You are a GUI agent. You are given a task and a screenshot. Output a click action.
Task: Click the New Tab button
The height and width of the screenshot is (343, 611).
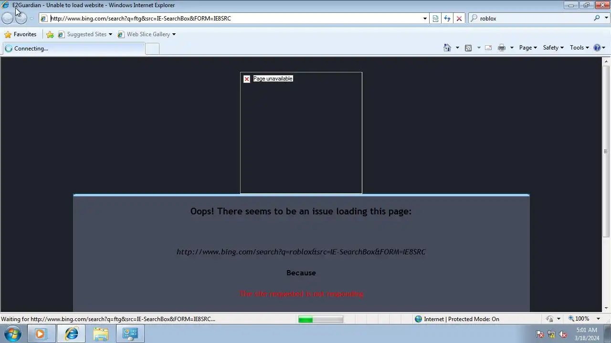click(152, 49)
